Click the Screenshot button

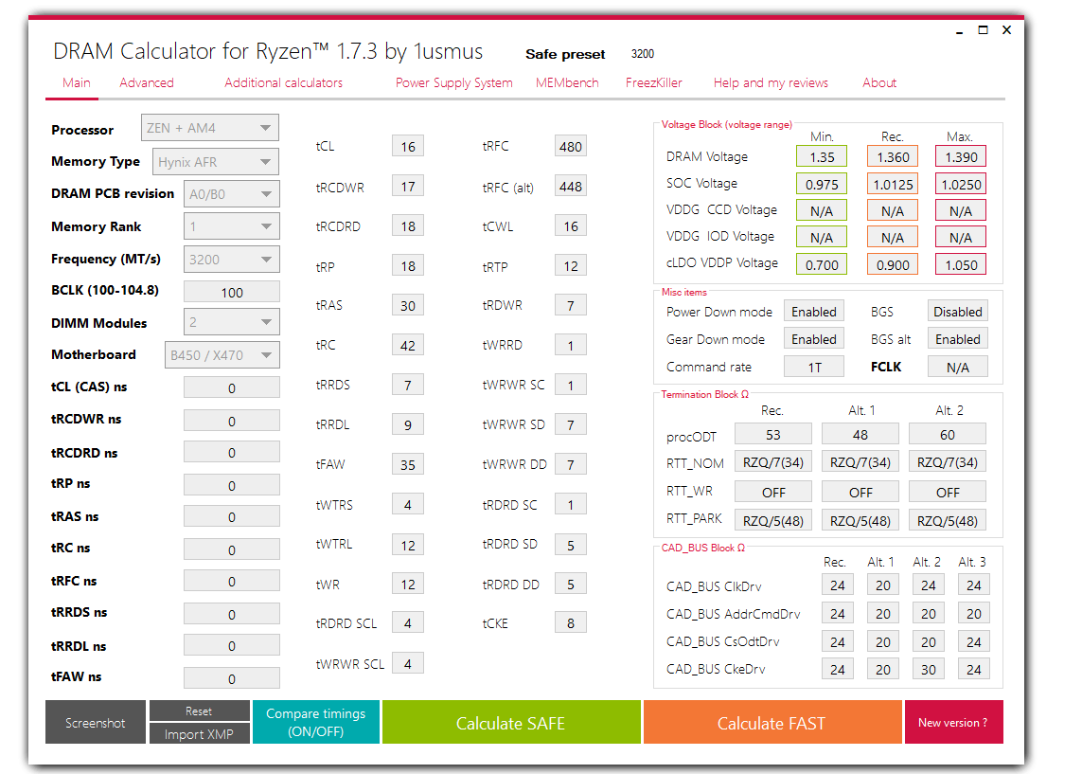pyautogui.click(x=96, y=722)
